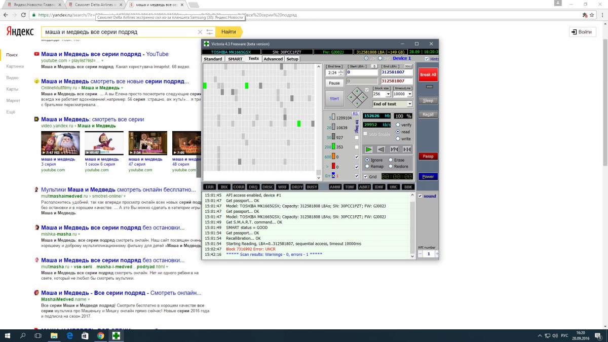This screenshot has width=608, height=342.
Task: Switch to the Standard tab
Action: (x=213, y=59)
